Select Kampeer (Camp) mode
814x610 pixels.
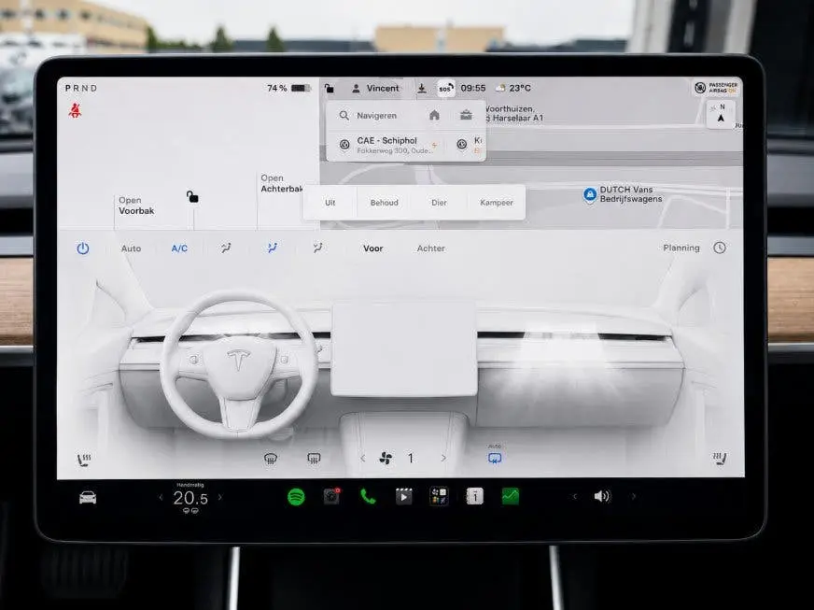[497, 203]
